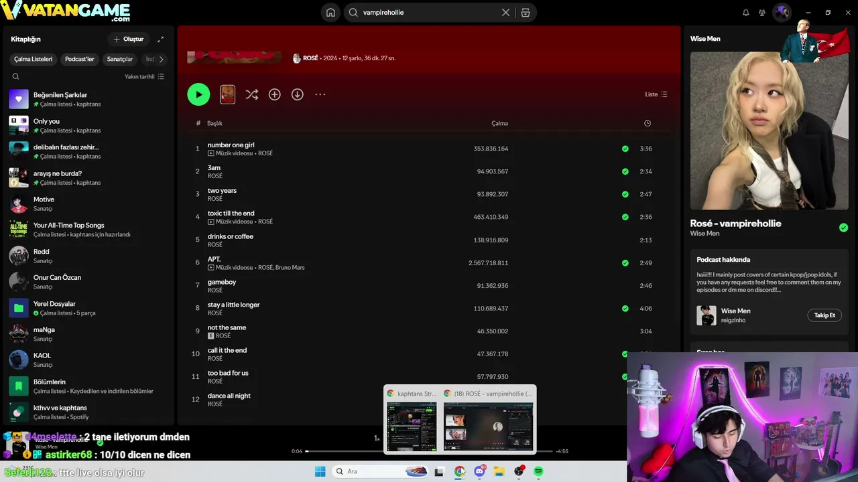
Task: Toggle saved check for toxic till the end
Action: 625,217
